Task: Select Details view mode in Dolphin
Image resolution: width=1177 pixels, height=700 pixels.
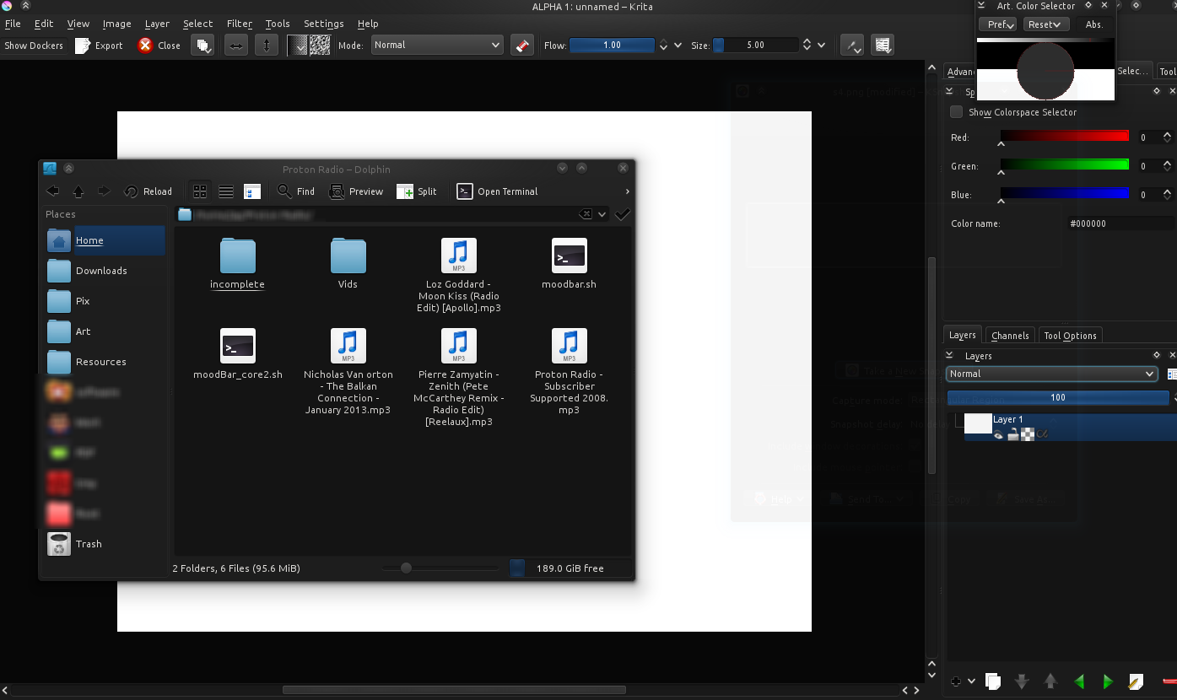Action: [252, 191]
